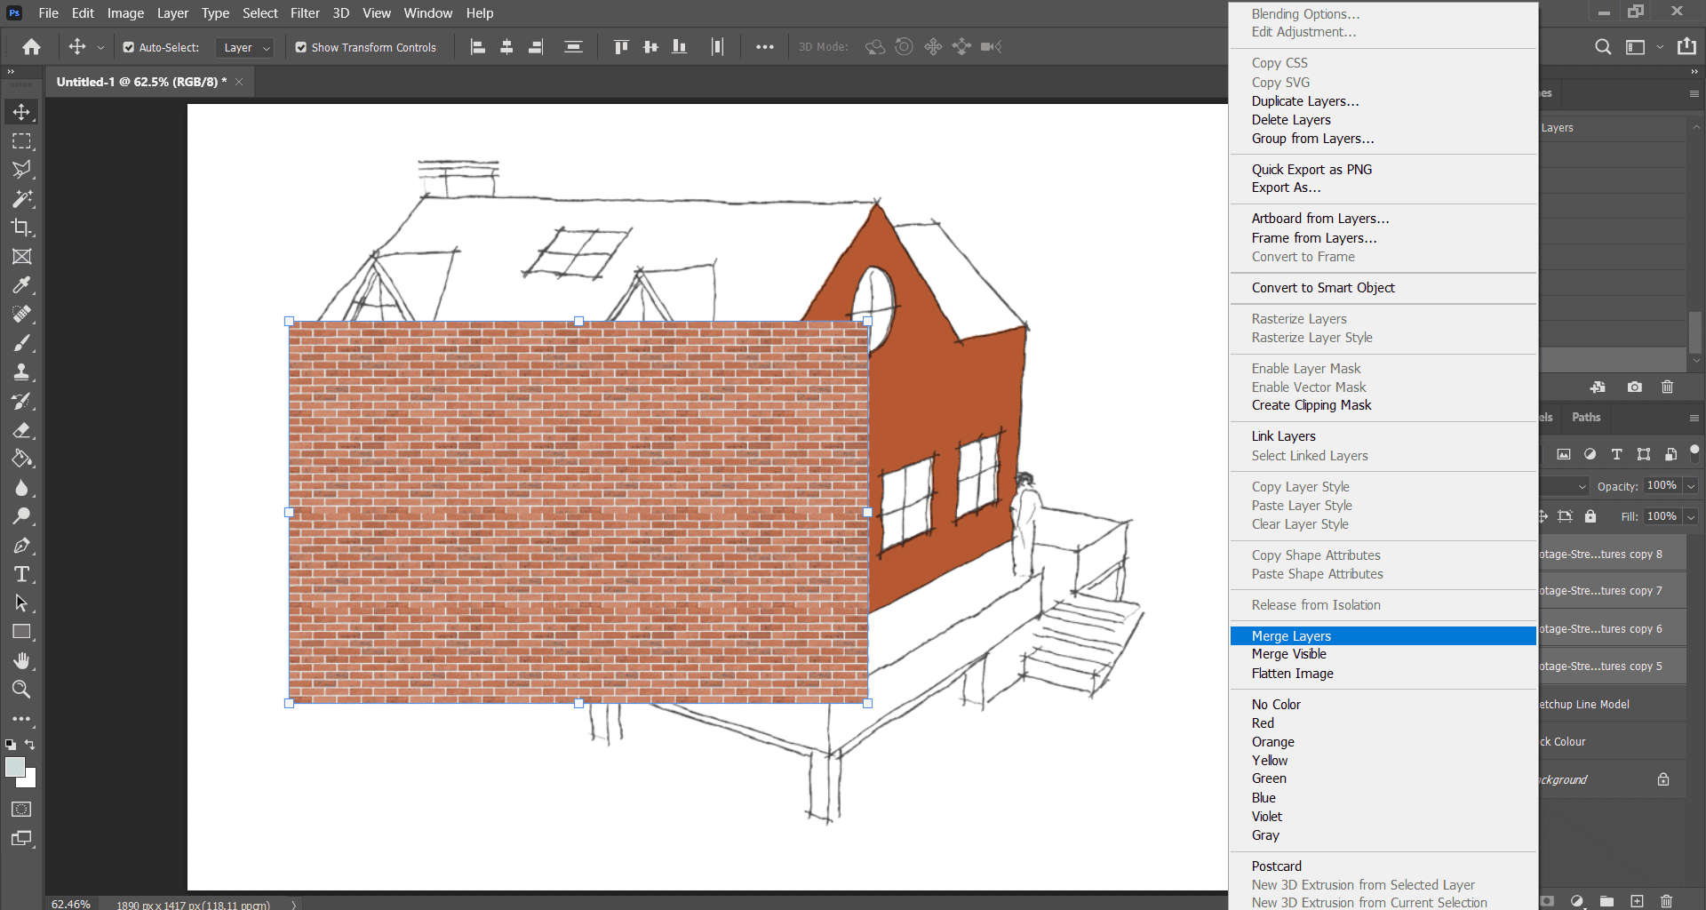The height and width of the screenshot is (910, 1706).
Task: Select the Clone Stamp tool
Action: pyautogui.click(x=21, y=372)
